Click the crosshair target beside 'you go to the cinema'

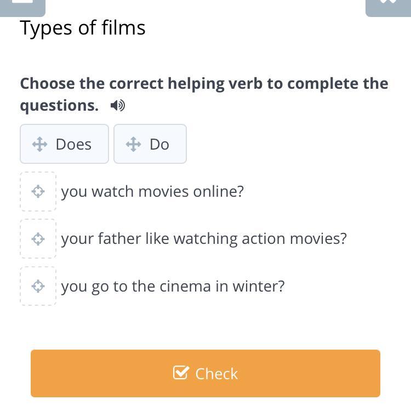click(x=38, y=286)
